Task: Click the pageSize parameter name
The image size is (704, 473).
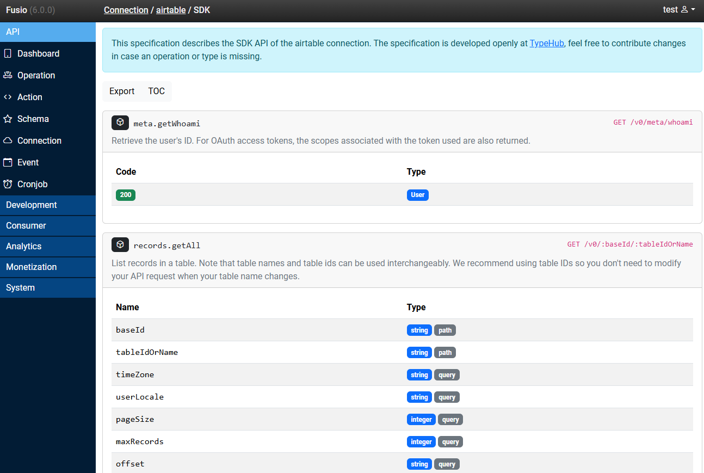Action: 135,419
